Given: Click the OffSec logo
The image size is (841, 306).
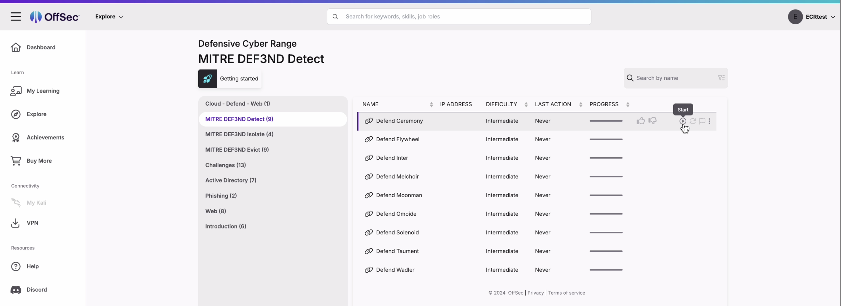Looking at the screenshot, I should [54, 17].
